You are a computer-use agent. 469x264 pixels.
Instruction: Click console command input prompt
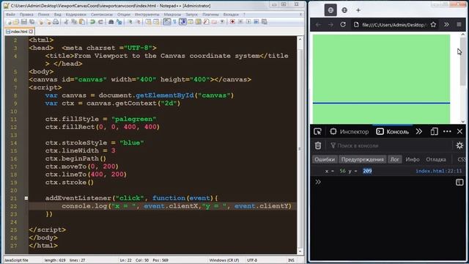pyautogui.click(x=388, y=182)
